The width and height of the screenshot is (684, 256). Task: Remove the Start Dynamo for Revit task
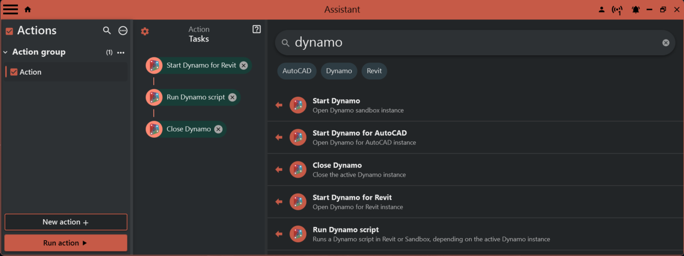pos(243,66)
